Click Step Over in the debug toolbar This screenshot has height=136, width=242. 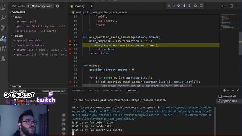click(x=179, y=6)
